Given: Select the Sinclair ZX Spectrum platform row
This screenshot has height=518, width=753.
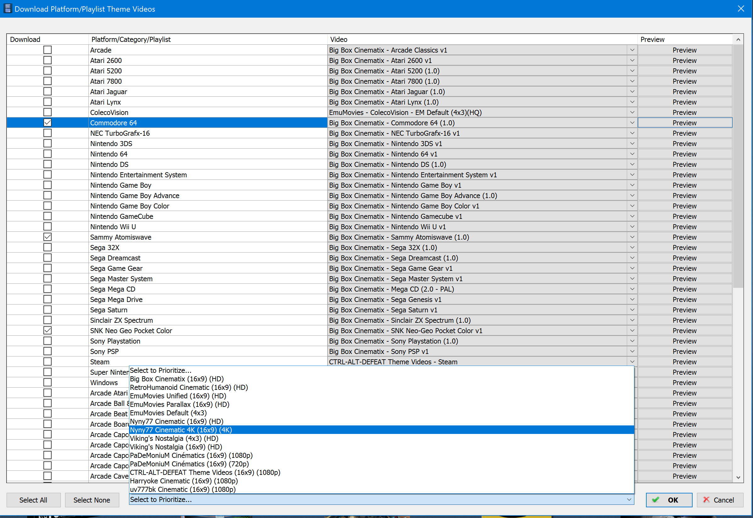Looking at the screenshot, I should 208,320.
